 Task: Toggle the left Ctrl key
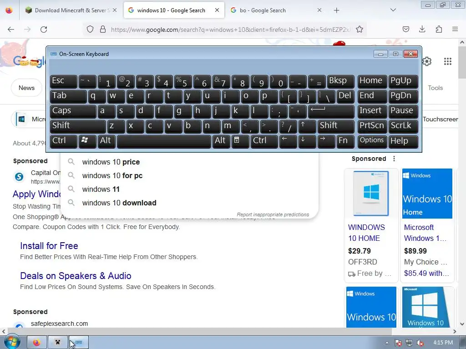point(64,141)
